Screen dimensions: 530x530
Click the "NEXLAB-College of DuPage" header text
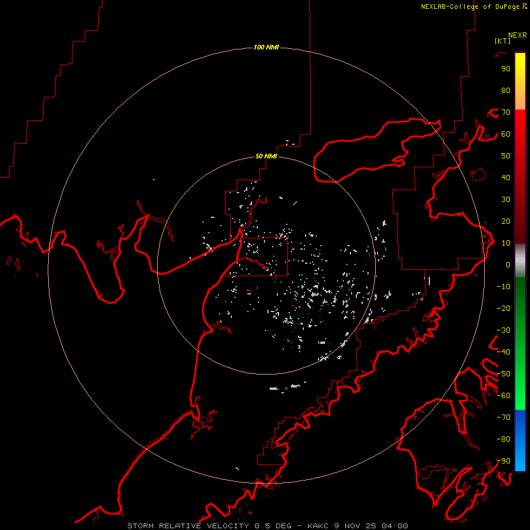tap(470, 6)
